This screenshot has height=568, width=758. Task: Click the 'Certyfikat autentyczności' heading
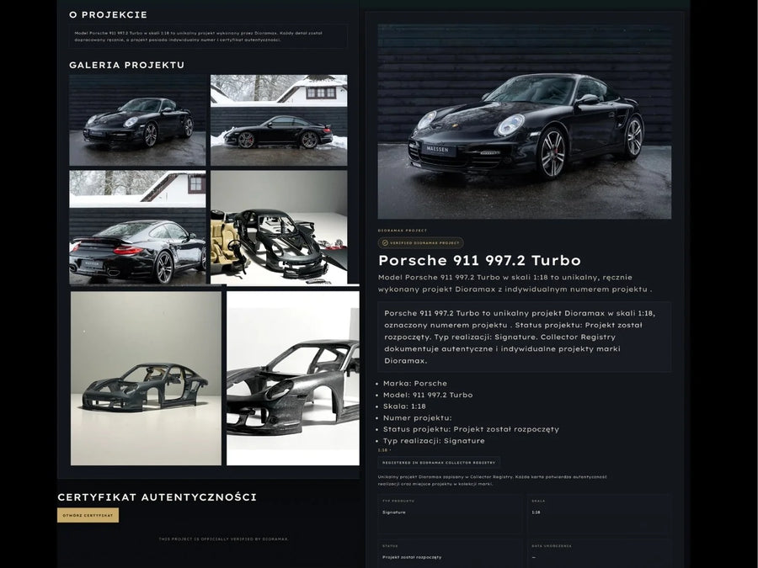tap(157, 497)
